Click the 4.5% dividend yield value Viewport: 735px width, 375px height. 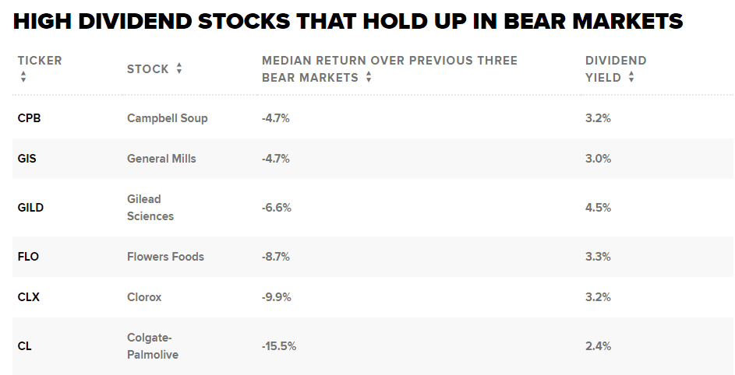coord(598,208)
